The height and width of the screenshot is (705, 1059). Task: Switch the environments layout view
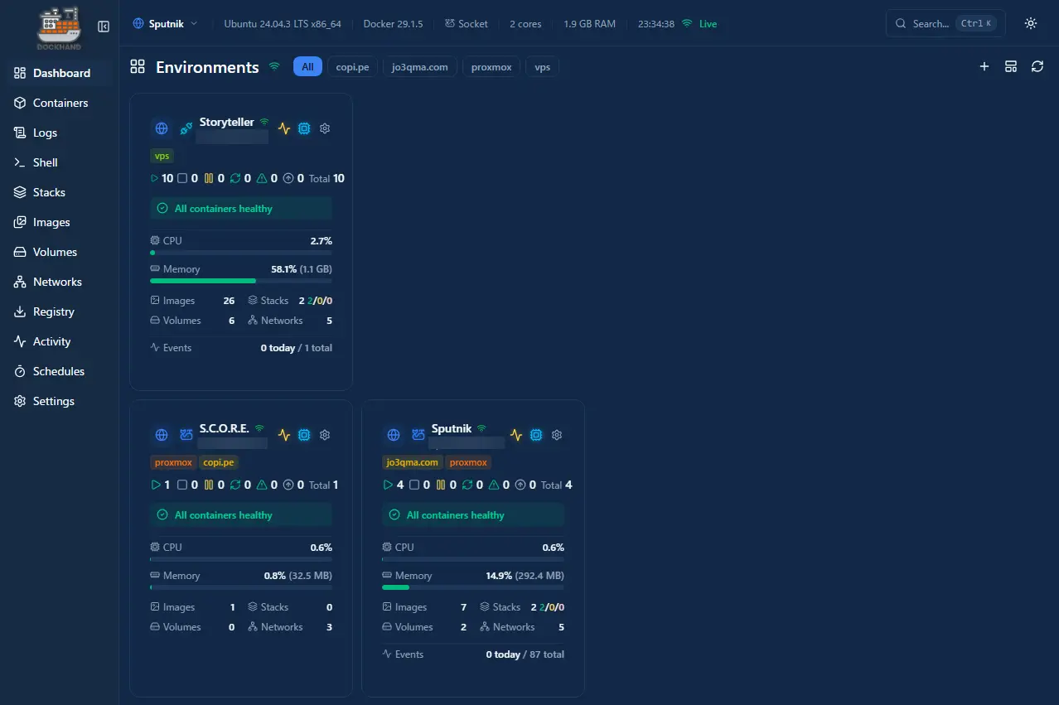click(x=1011, y=66)
